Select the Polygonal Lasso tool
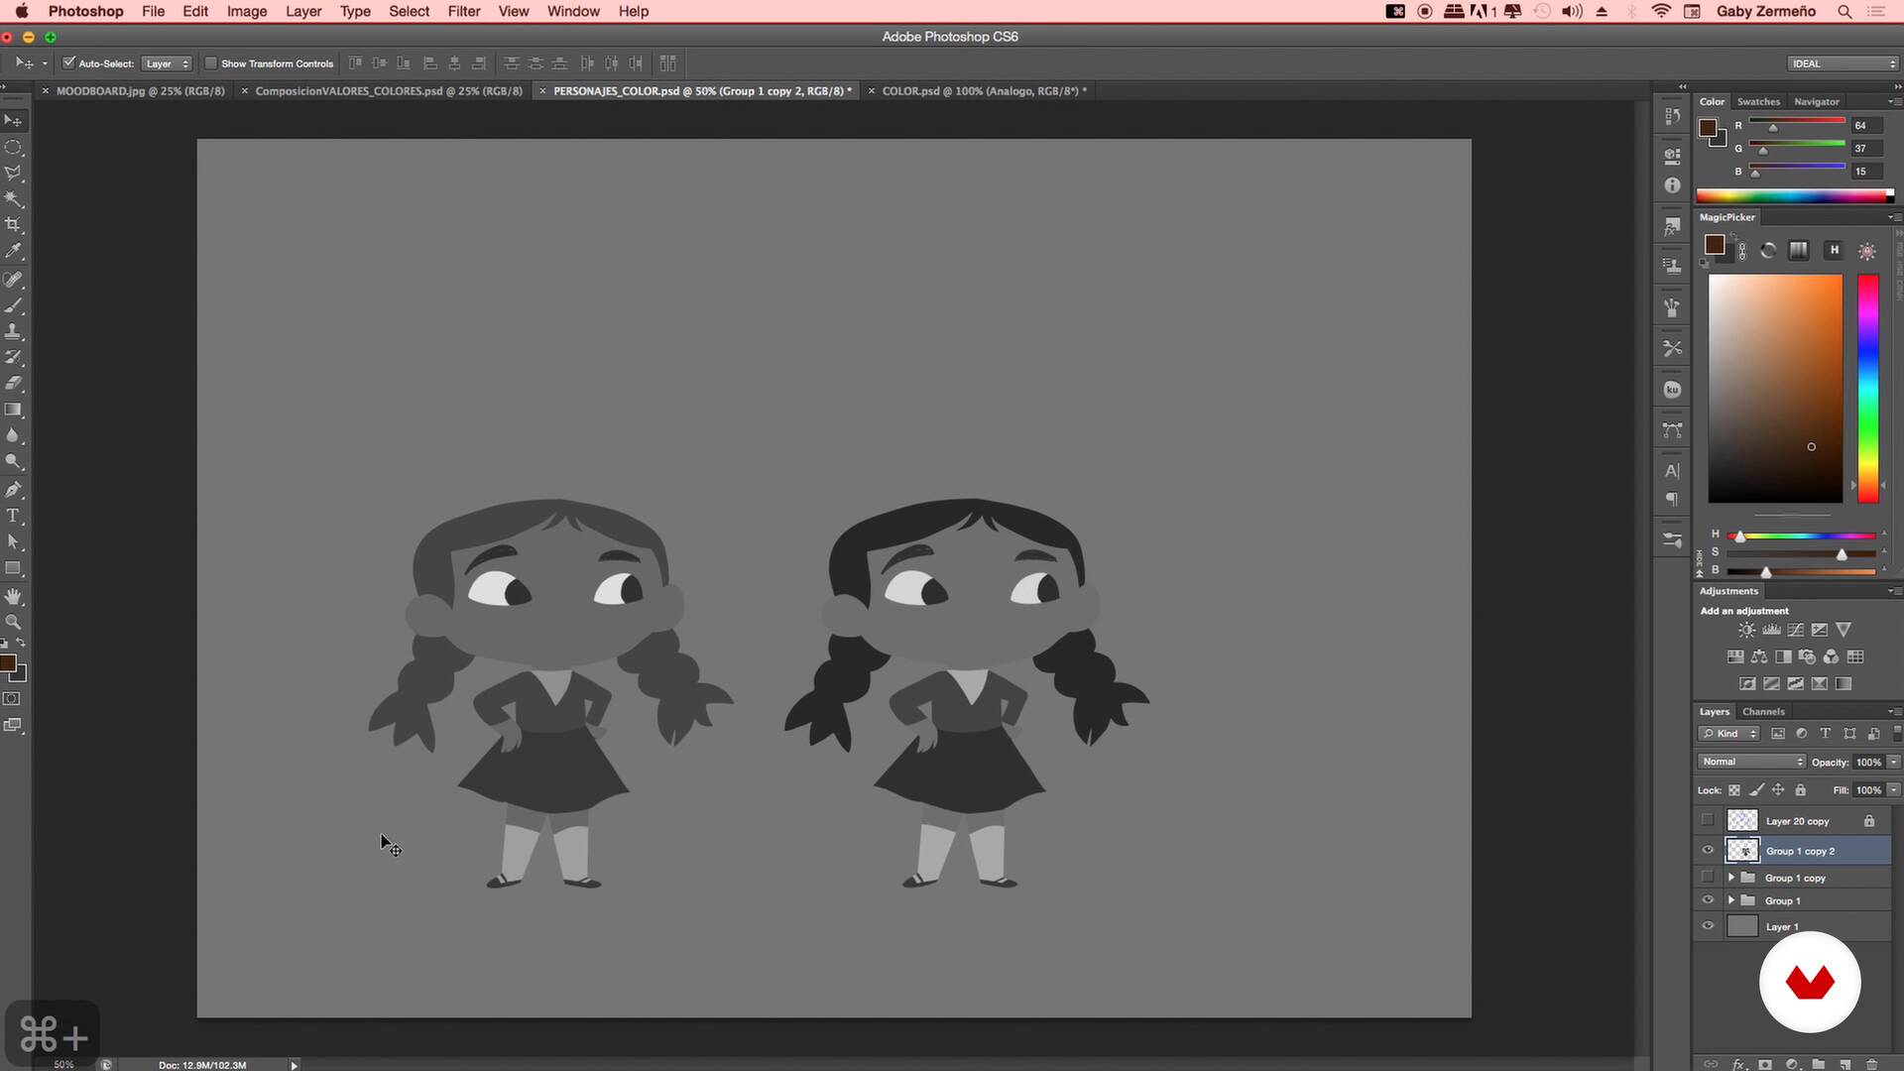 (14, 173)
